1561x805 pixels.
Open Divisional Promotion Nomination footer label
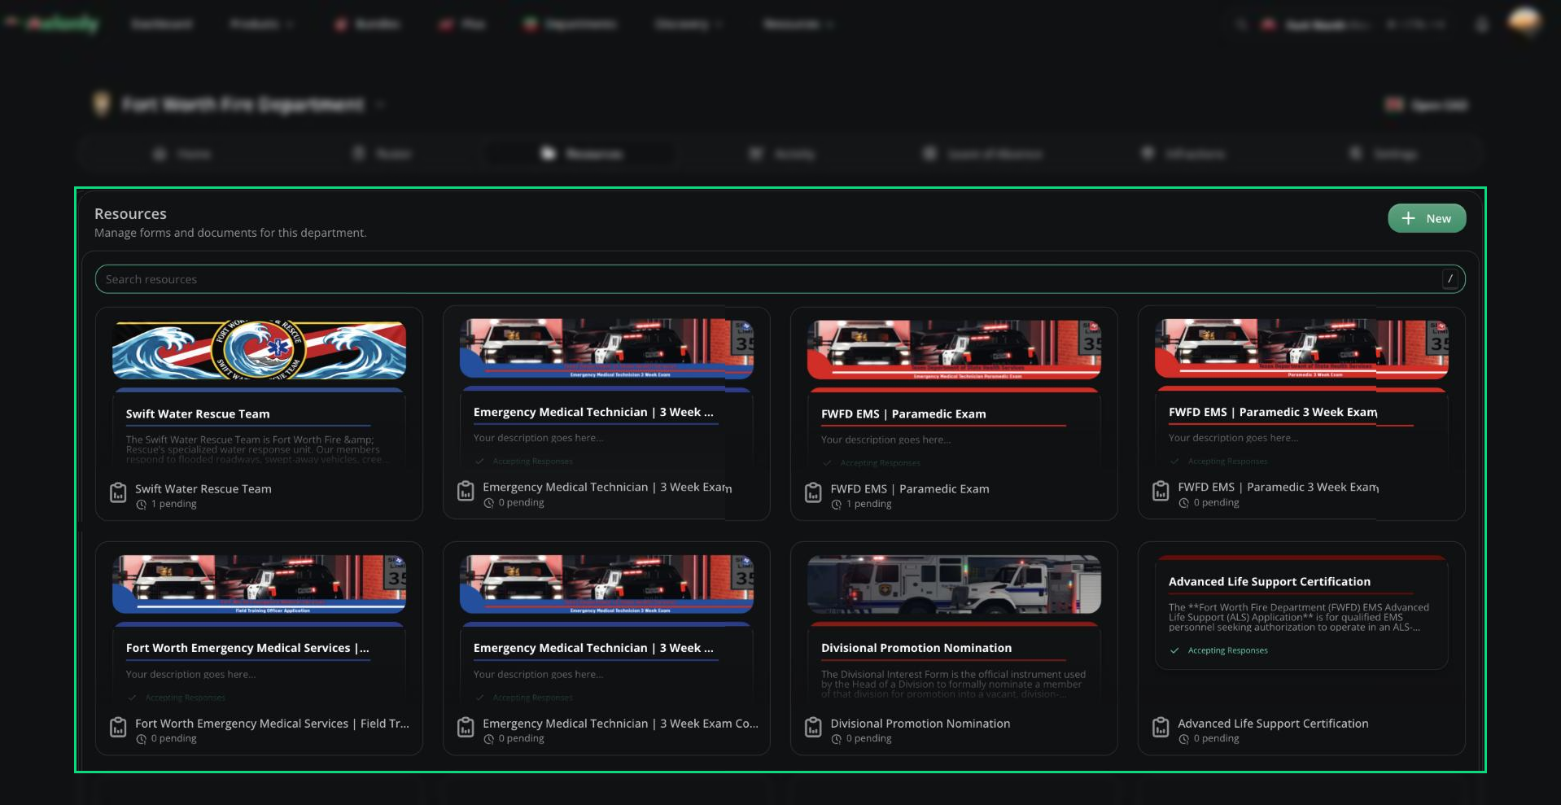pos(920,723)
